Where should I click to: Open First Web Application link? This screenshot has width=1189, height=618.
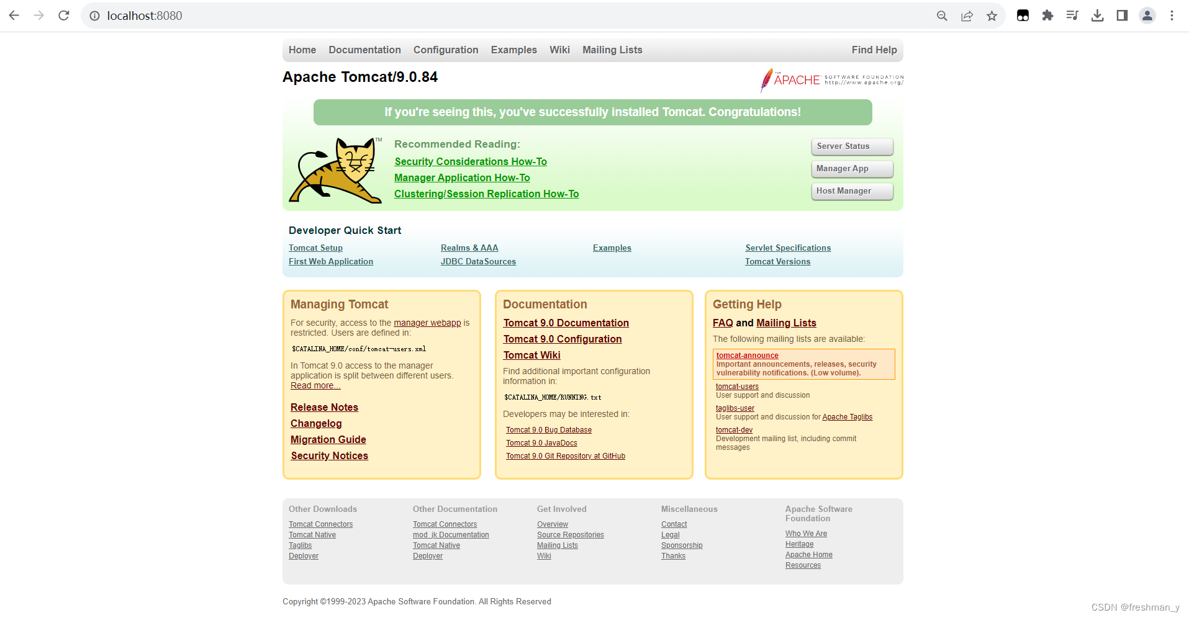point(331,261)
